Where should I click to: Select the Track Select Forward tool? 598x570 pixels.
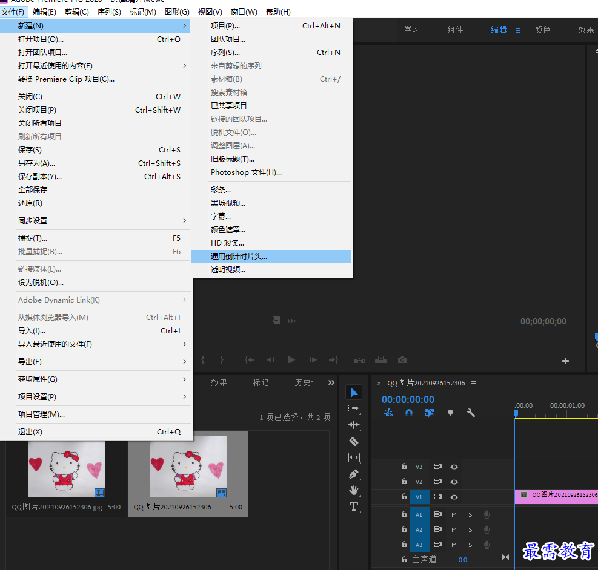[x=354, y=408]
